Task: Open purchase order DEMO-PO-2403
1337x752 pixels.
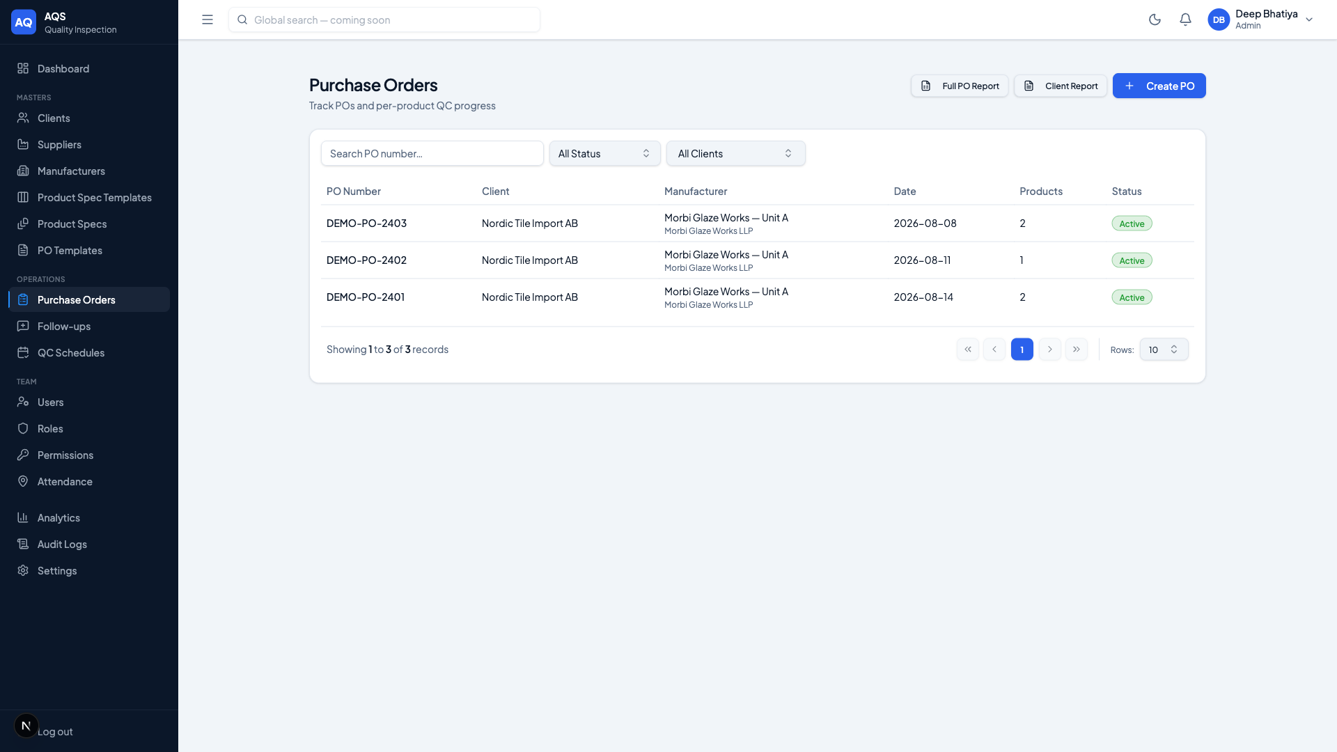Action: [x=366, y=224]
